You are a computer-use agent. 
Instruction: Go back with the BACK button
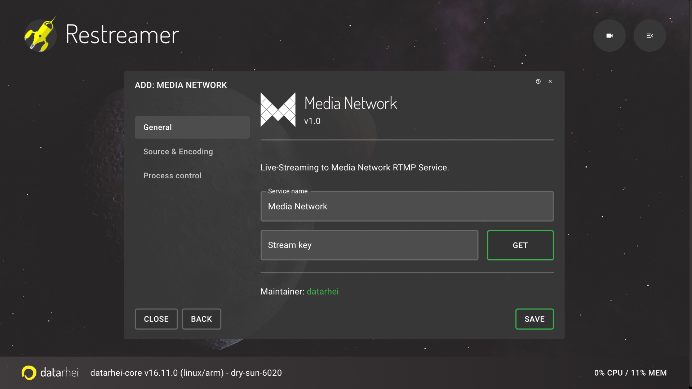201,319
